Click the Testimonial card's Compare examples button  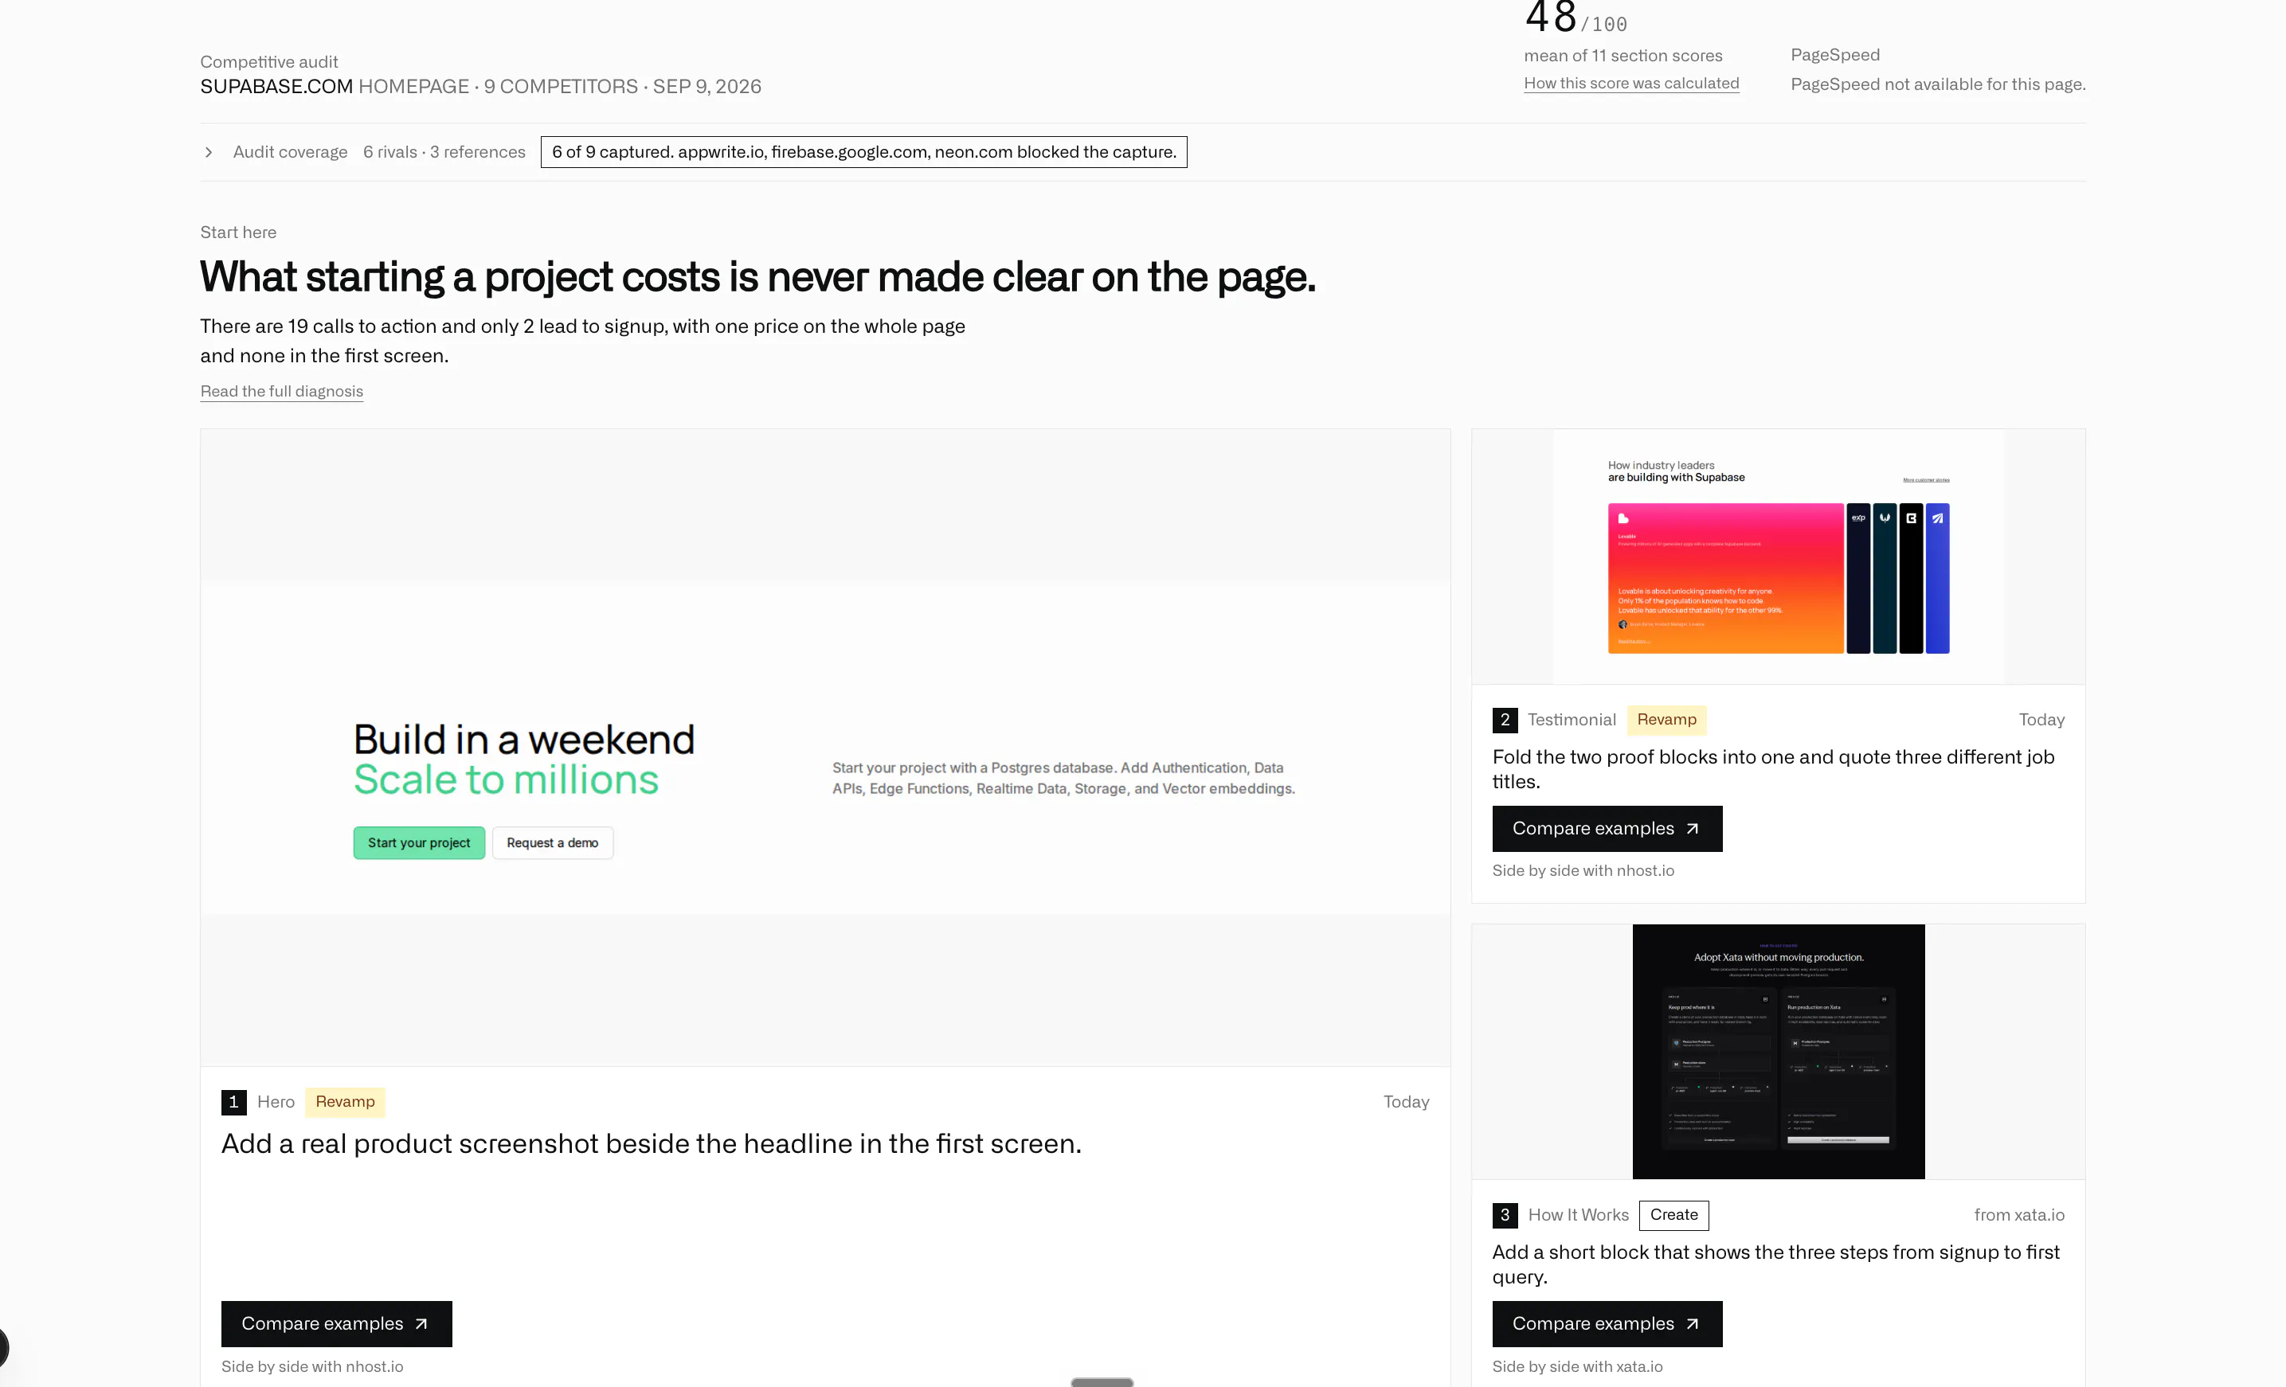(1607, 828)
